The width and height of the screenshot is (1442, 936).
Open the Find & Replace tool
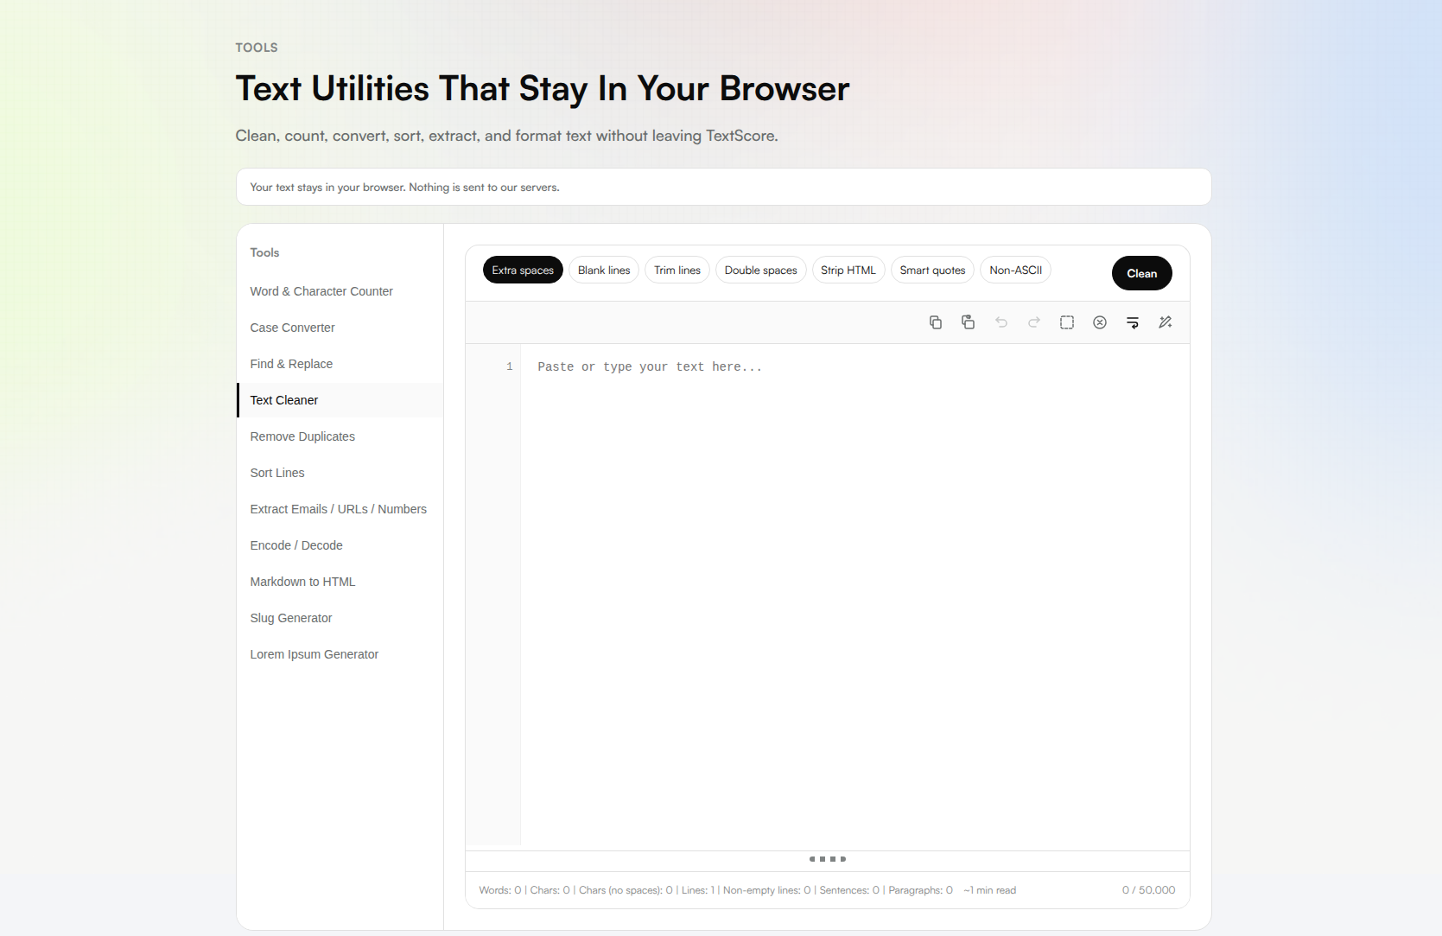[x=340, y=364]
